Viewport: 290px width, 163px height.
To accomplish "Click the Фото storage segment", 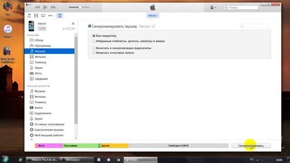I will point(49,146).
